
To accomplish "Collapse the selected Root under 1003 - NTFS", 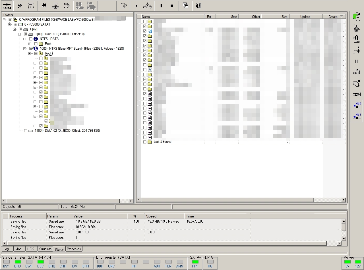I will pyautogui.click(x=30, y=53).
